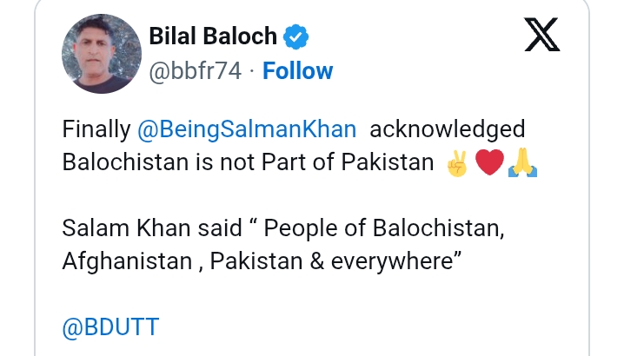
Task: Open the Bilal Baloch display name
Action: [x=213, y=36]
